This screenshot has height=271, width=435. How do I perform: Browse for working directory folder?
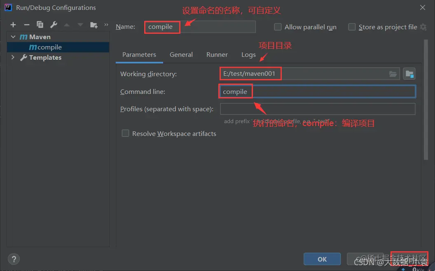point(393,73)
